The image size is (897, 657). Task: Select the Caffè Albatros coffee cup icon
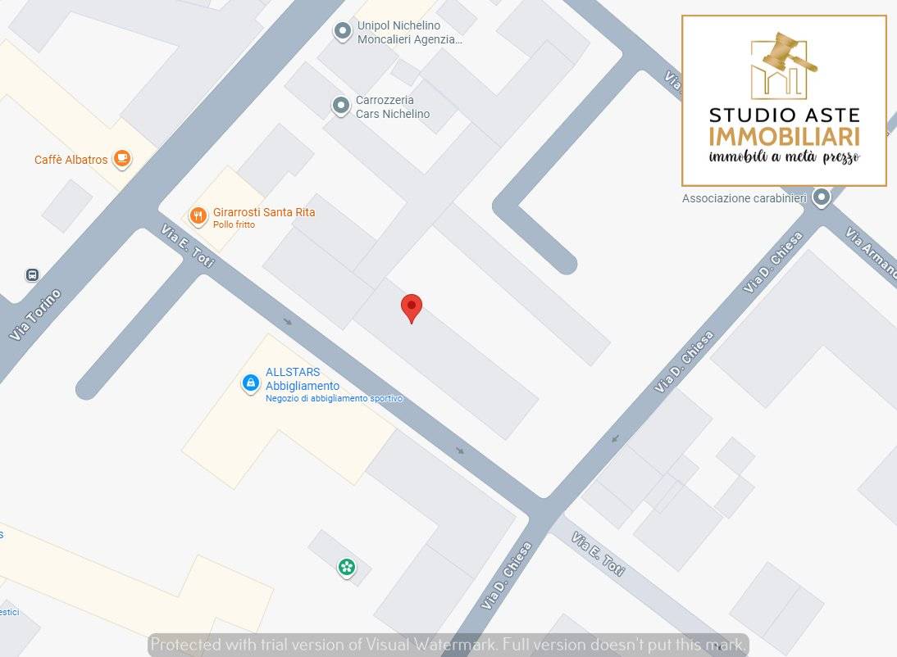tap(121, 159)
